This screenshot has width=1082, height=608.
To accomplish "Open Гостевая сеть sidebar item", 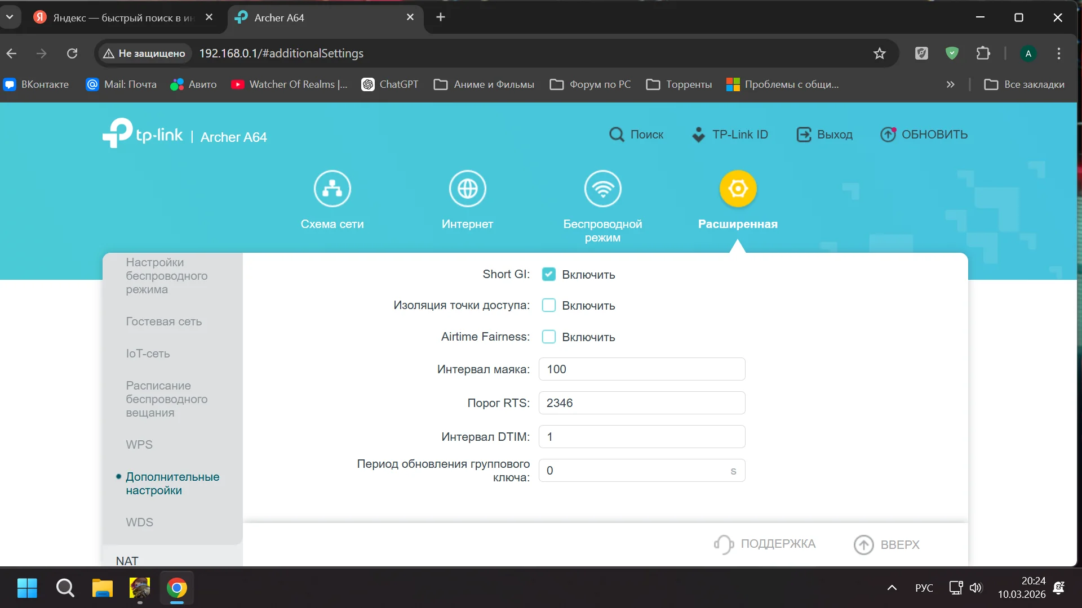I will click(x=163, y=321).
